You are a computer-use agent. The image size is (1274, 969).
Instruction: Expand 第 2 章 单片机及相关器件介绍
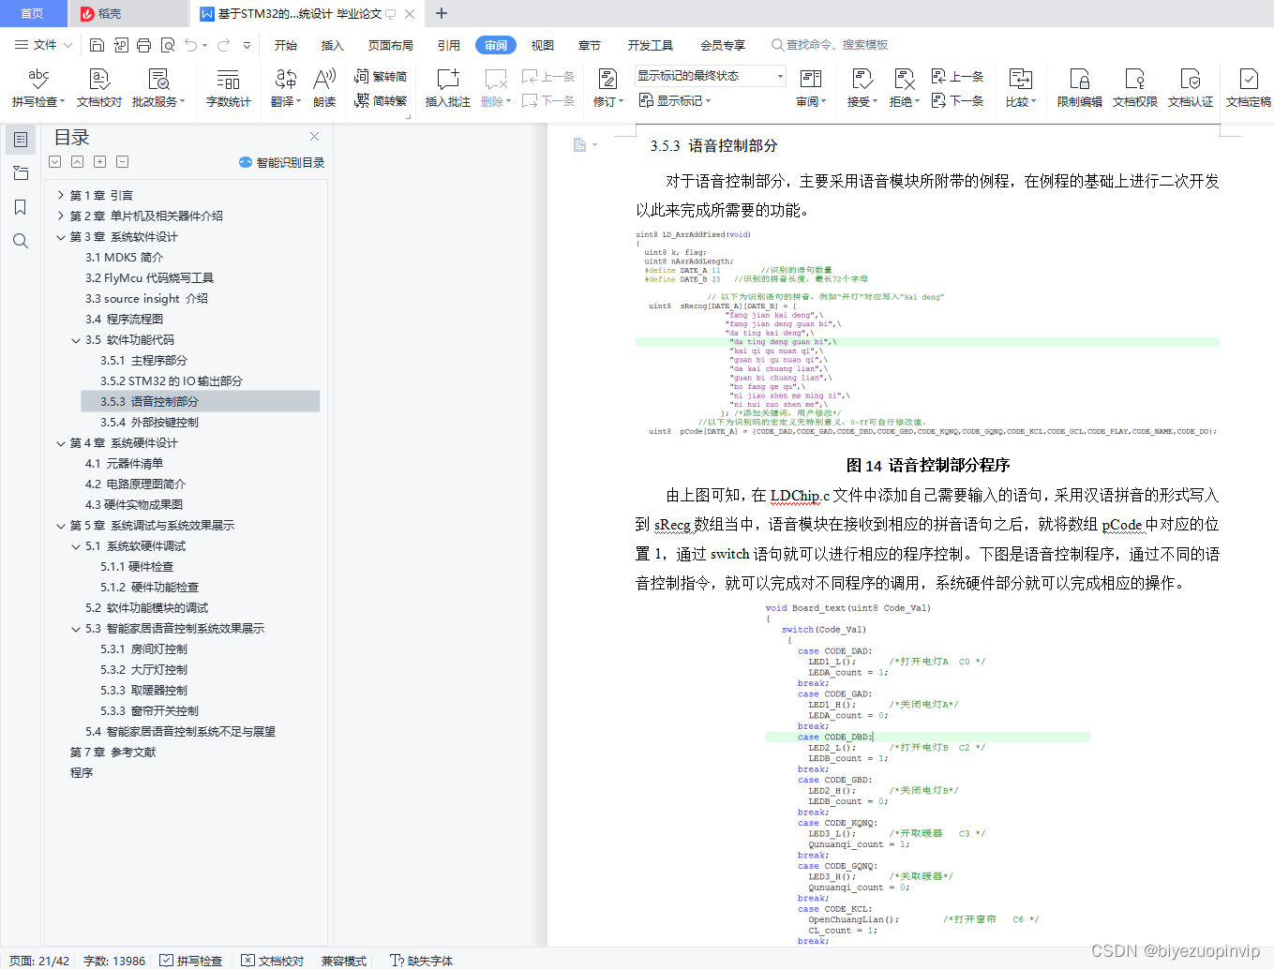click(61, 216)
